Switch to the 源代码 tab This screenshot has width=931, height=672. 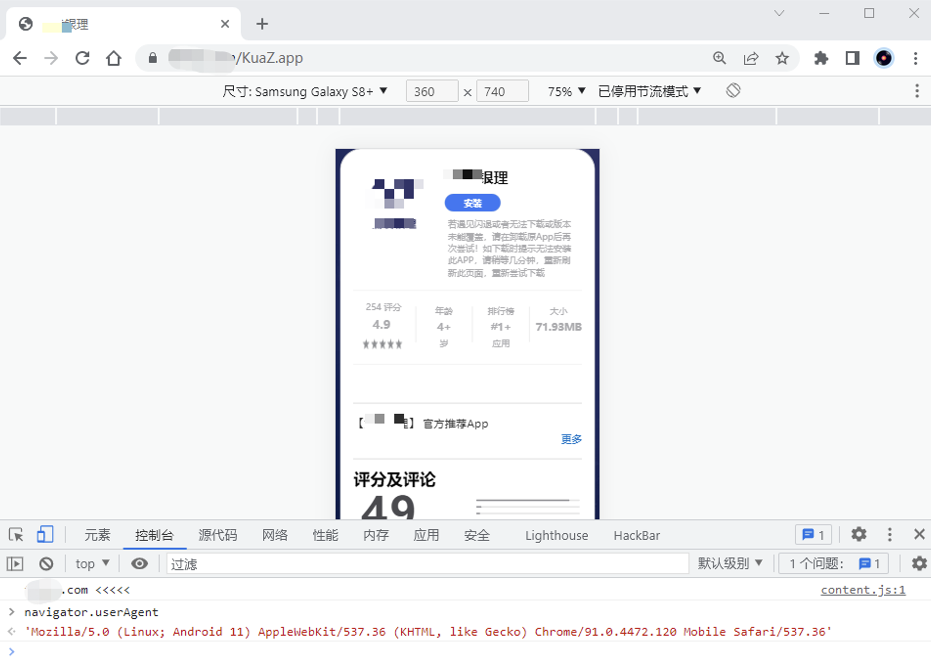coord(217,535)
